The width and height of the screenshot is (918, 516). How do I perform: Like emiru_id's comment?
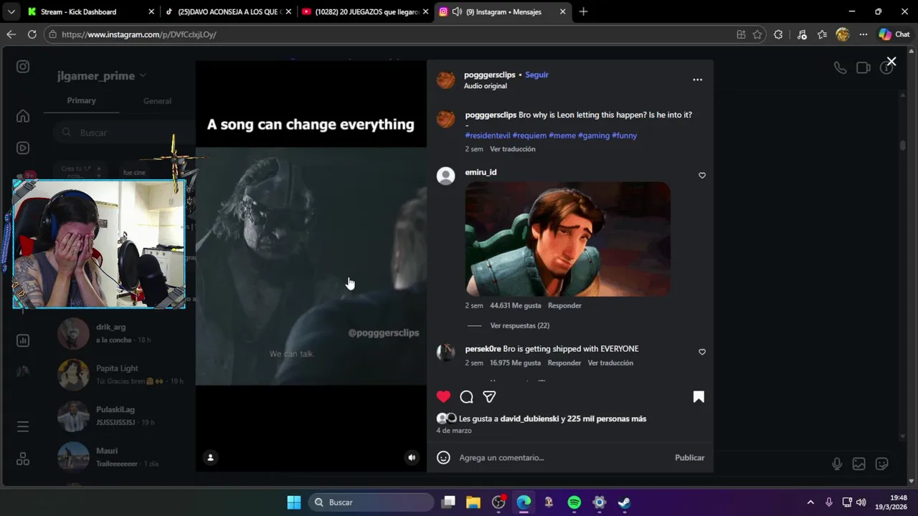(702, 176)
